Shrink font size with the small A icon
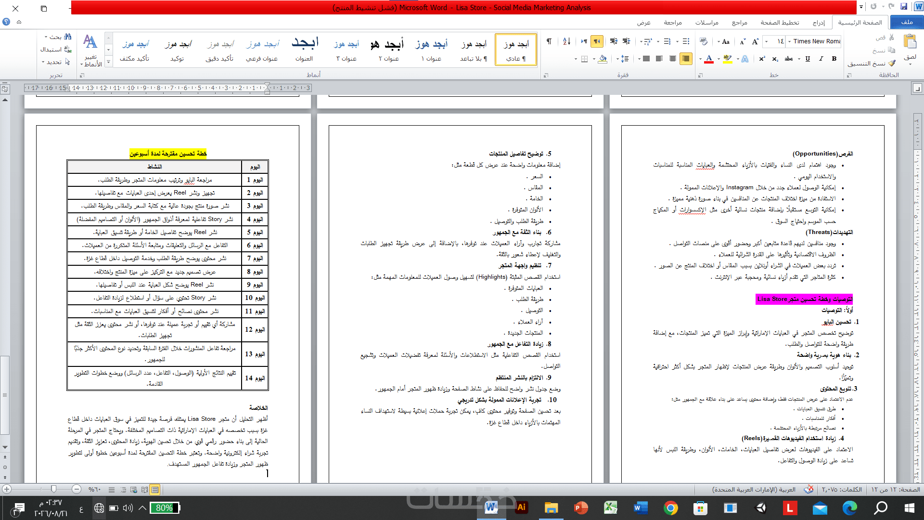Screen dimensions: 924x520 (743, 41)
